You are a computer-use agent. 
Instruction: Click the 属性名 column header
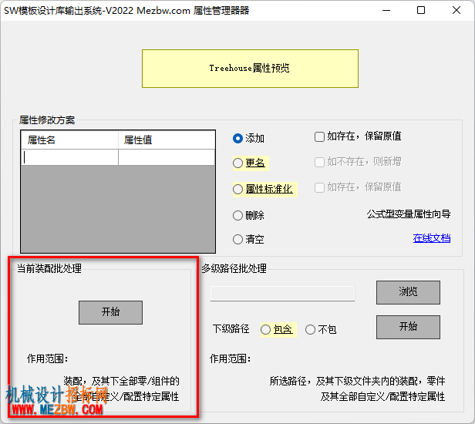(69, 140)
